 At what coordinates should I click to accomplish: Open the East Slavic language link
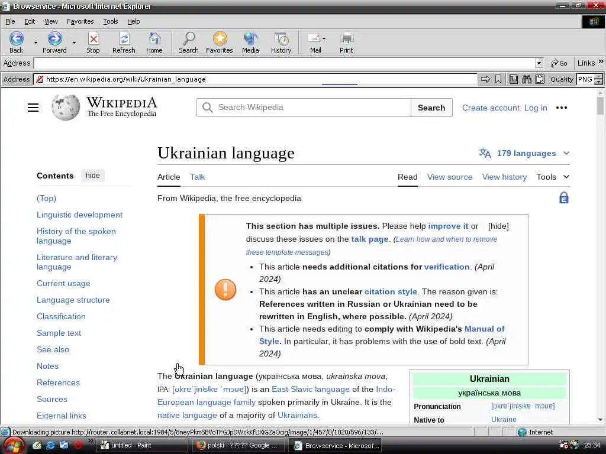(311, 389)
